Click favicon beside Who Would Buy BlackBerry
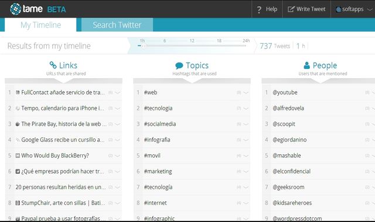The image size is (375, 222). click(x=18, y=155)
